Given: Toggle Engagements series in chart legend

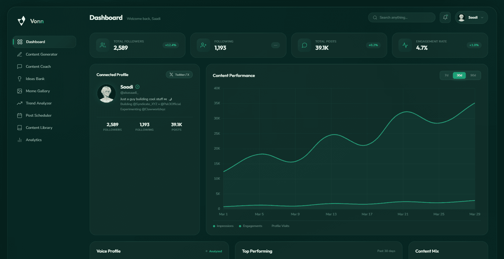Looking at the screenshot, I should [251, 226].
